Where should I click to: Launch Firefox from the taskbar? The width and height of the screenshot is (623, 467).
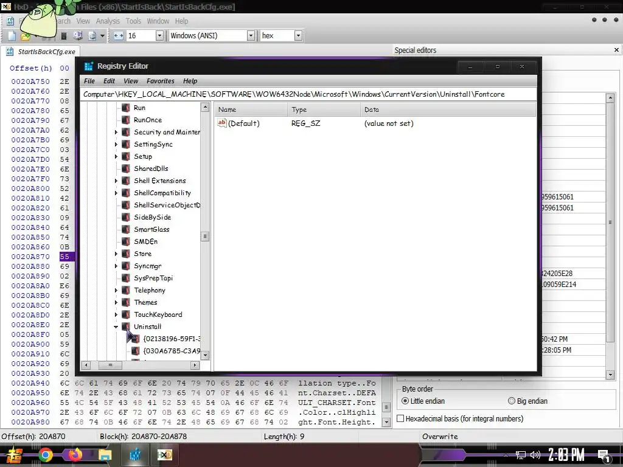[x=75, y=455]
